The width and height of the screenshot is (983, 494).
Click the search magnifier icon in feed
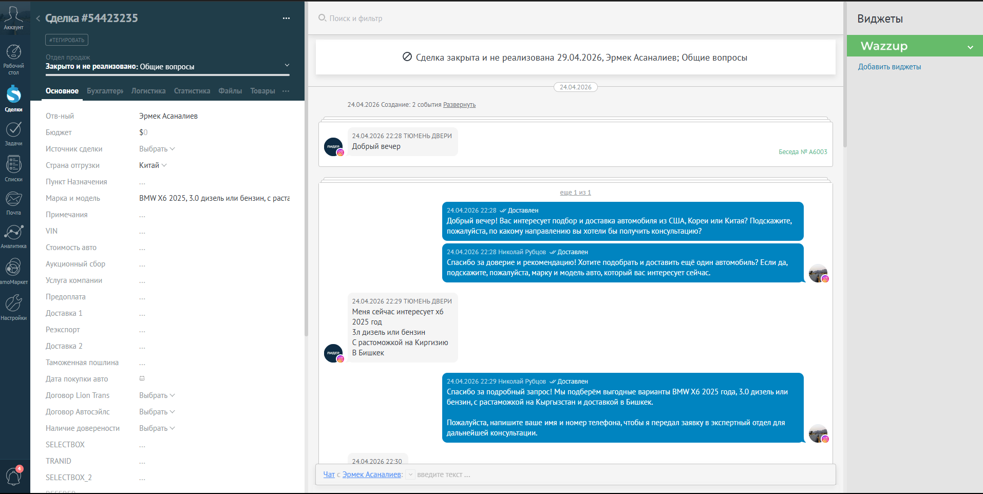click(322, 18)
